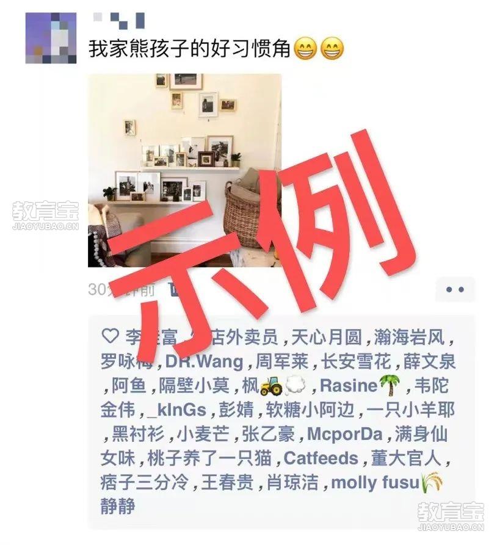Tap the name Catfeeds in likes
497x545 pixels.
click(321, 458)
